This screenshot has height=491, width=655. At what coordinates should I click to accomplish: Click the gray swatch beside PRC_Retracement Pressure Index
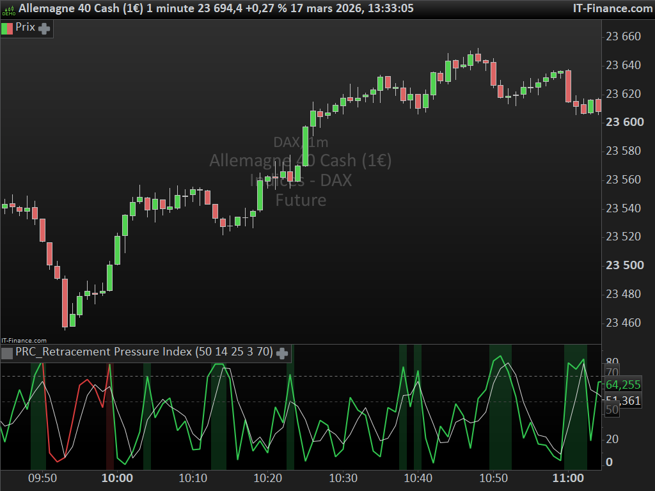pos(7,353)
